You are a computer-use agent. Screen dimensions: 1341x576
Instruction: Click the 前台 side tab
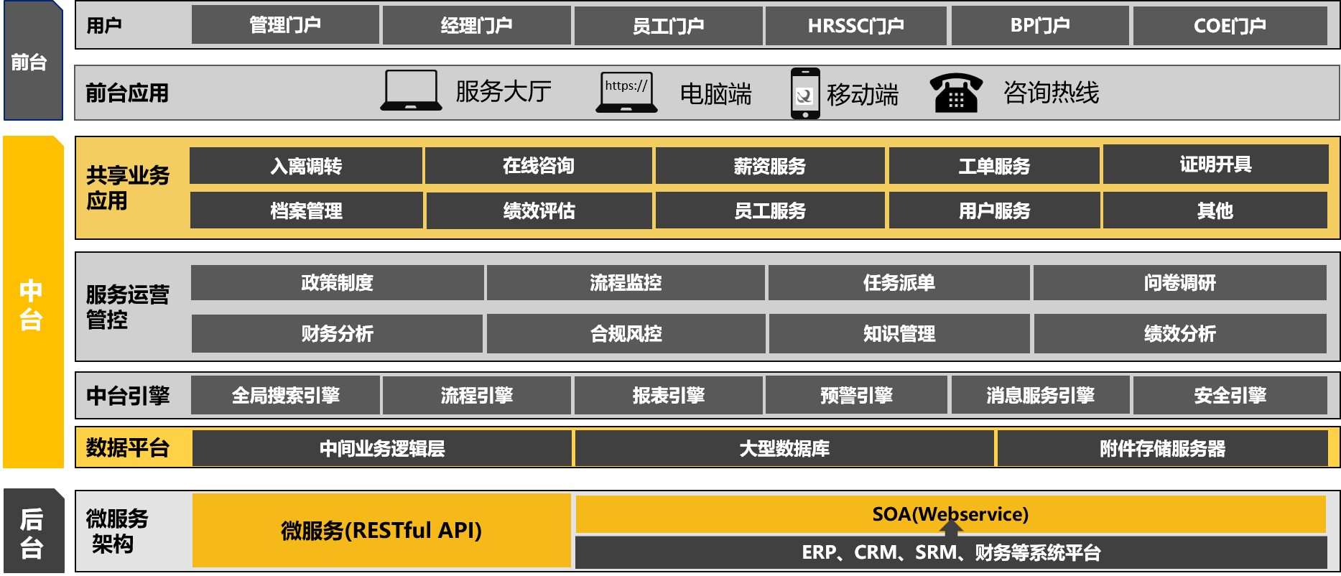tap(33, 60)
